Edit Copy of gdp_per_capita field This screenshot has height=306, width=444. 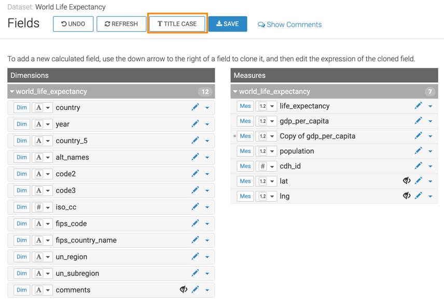pos(418,136)
